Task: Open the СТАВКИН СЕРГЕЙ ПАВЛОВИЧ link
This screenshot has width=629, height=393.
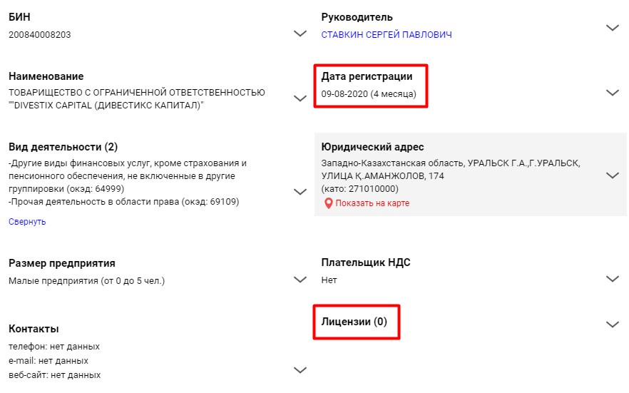Action: pyautogui.click(x=387, y=34)
